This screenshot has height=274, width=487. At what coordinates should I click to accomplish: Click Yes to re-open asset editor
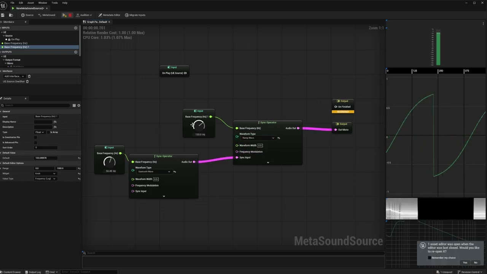465,263
